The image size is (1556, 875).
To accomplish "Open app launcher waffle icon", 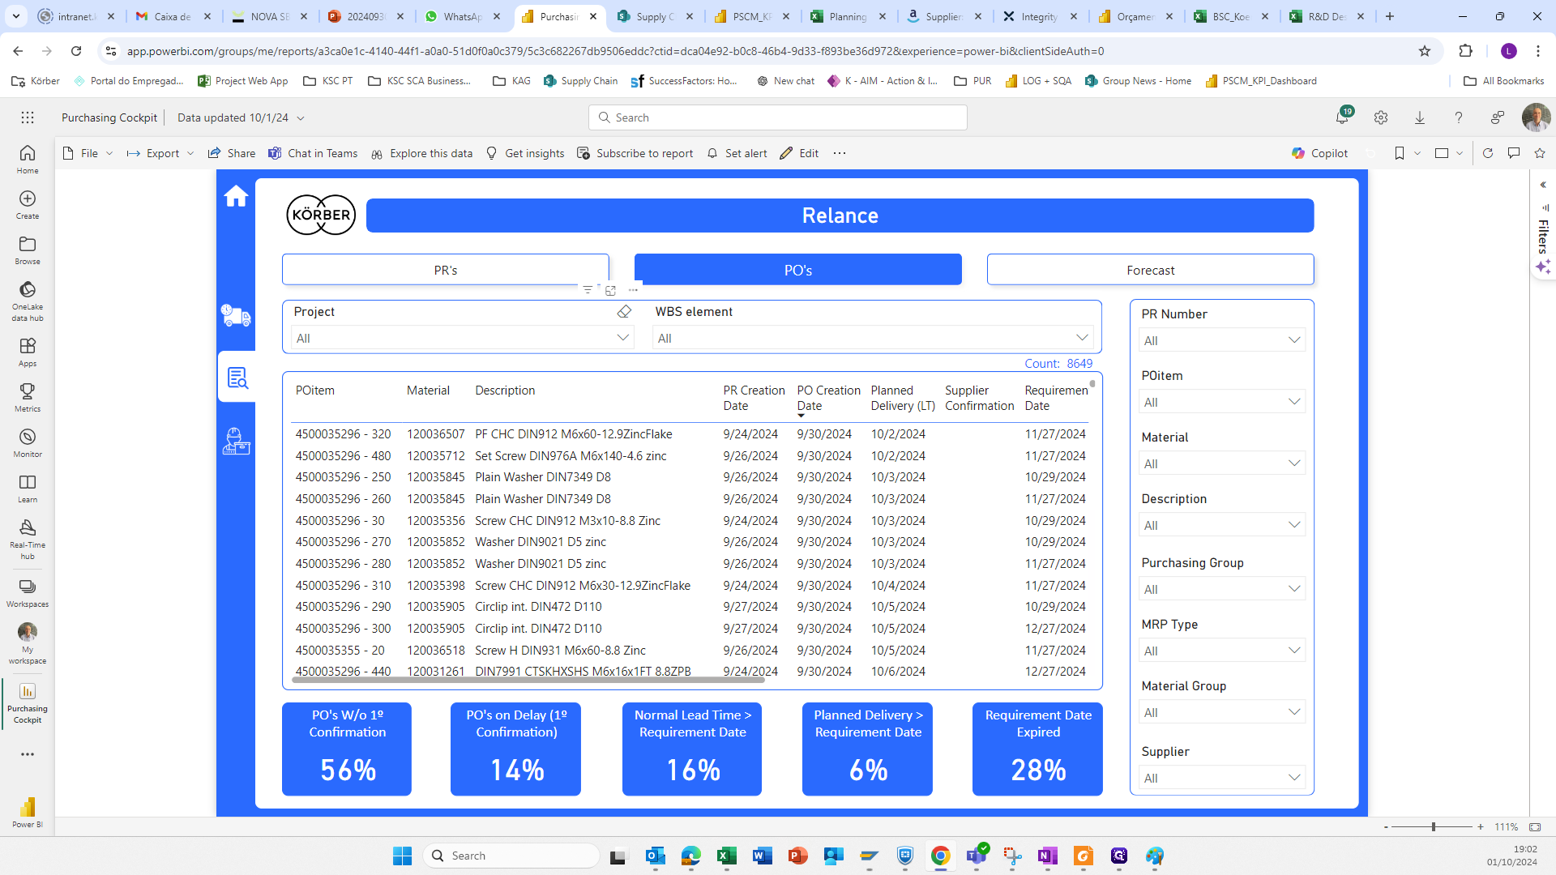I will [x=28, y=117].
